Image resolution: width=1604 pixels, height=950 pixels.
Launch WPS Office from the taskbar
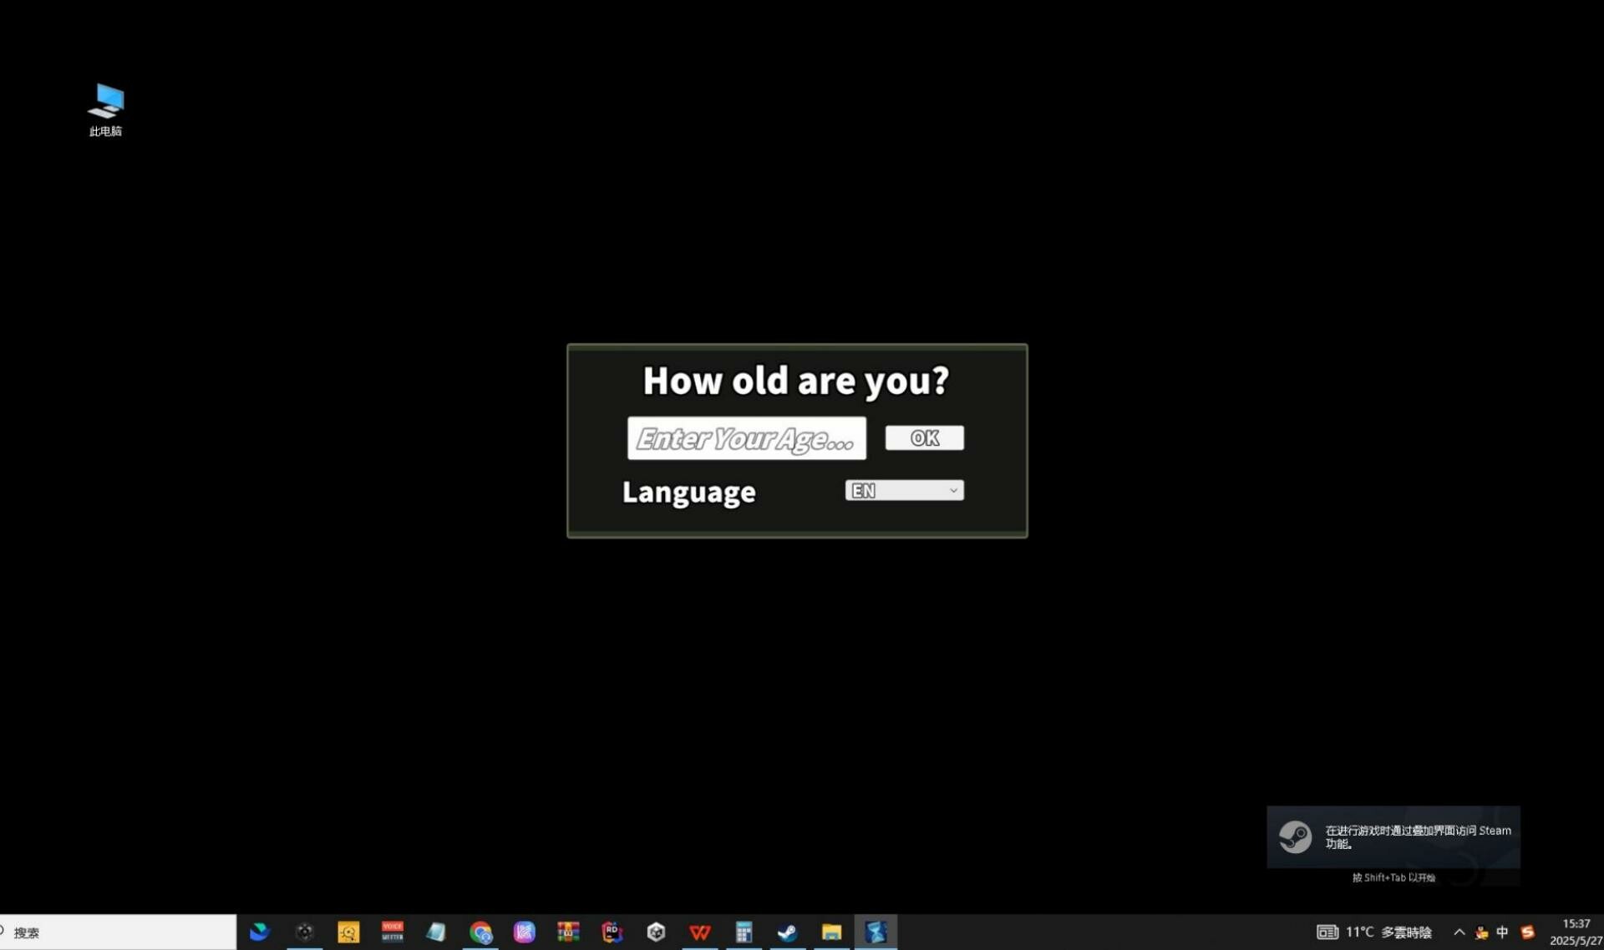[x=700, y=932]
